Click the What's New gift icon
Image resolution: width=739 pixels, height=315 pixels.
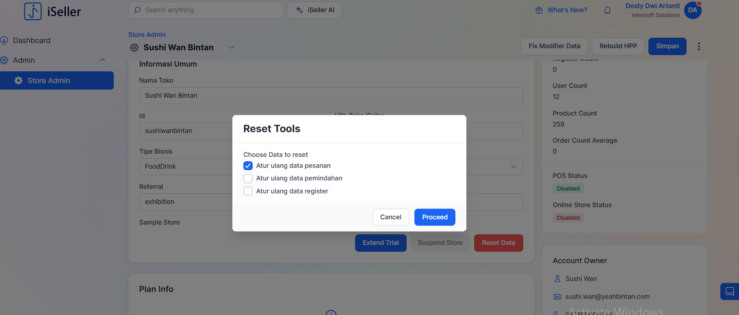539,10
